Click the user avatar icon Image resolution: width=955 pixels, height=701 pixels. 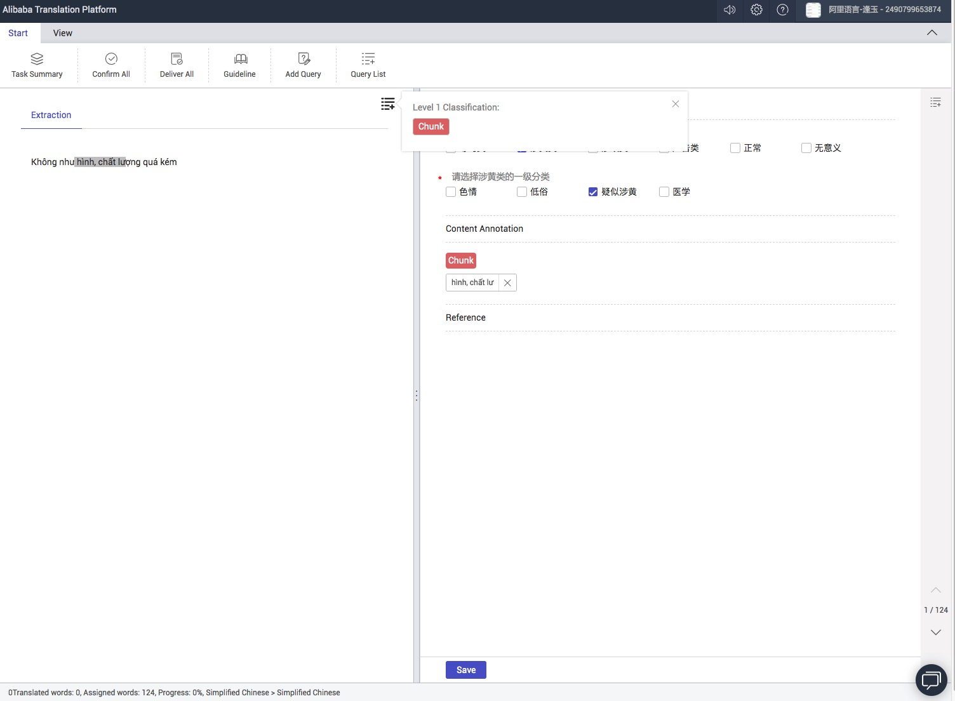pyautogui.click(x=813, y=10)
